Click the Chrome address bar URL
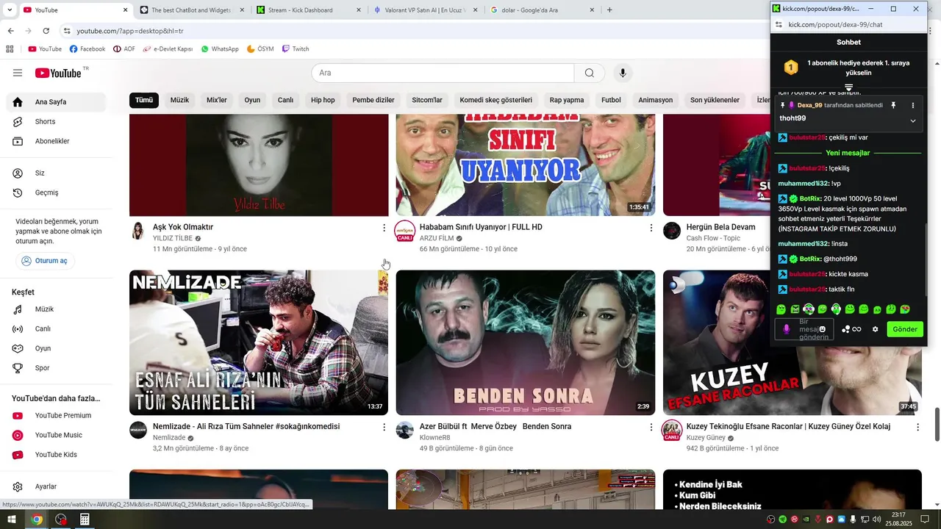Screen dimensions: 941x529 (x=130, y=31)
